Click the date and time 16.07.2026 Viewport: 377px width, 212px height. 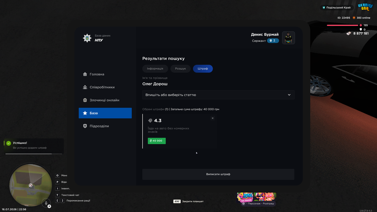(14, 209)
